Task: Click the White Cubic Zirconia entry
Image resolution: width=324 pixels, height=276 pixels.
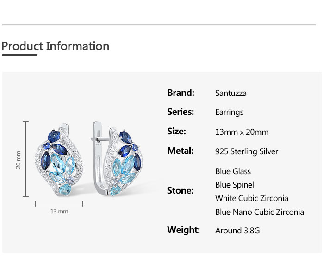Action: tap(251, 198)
